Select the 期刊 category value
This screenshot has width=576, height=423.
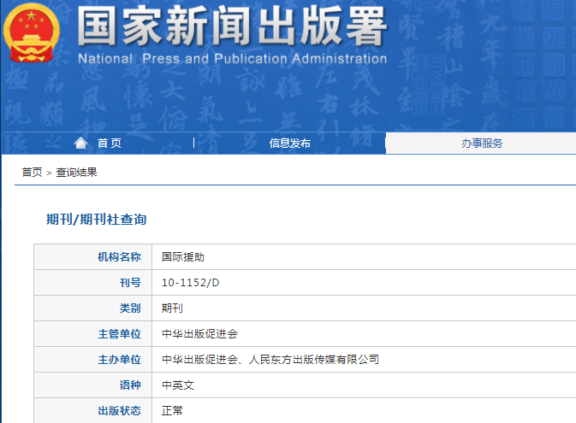(172, 308)
